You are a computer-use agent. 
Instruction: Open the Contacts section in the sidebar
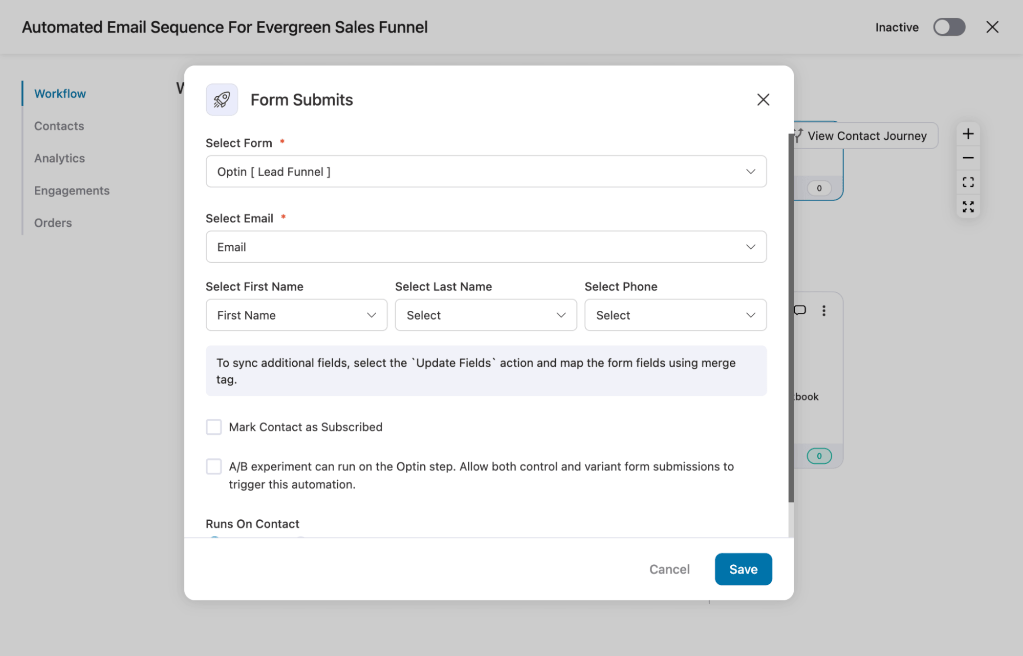58,125
